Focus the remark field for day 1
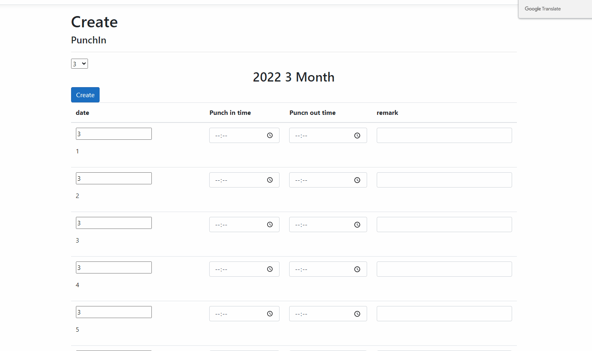Viewport: 592px width, 351px height. [x=444, y=135]
